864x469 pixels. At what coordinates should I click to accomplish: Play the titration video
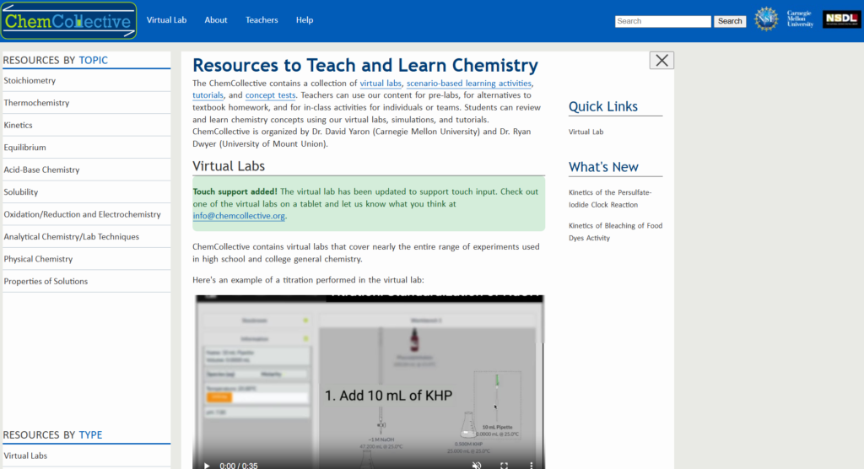point(207,466)
